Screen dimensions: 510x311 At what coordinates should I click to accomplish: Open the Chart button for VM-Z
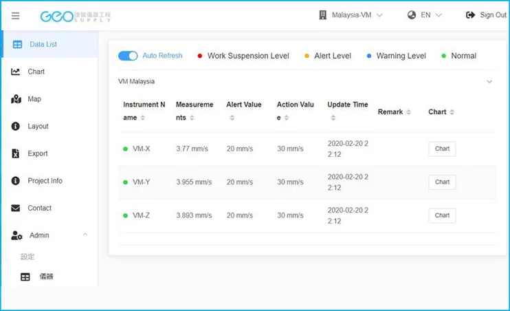(442, 215)
